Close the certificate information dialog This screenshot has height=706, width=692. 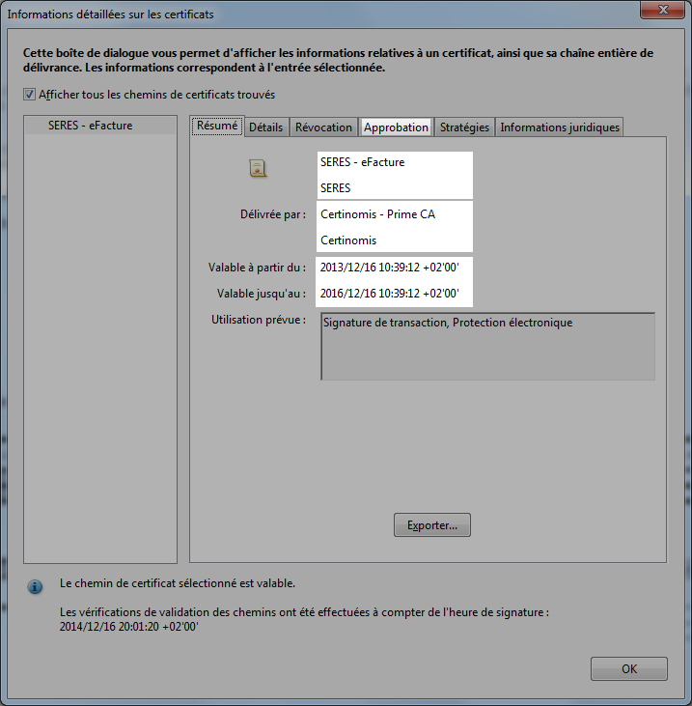tap(662, 10)
